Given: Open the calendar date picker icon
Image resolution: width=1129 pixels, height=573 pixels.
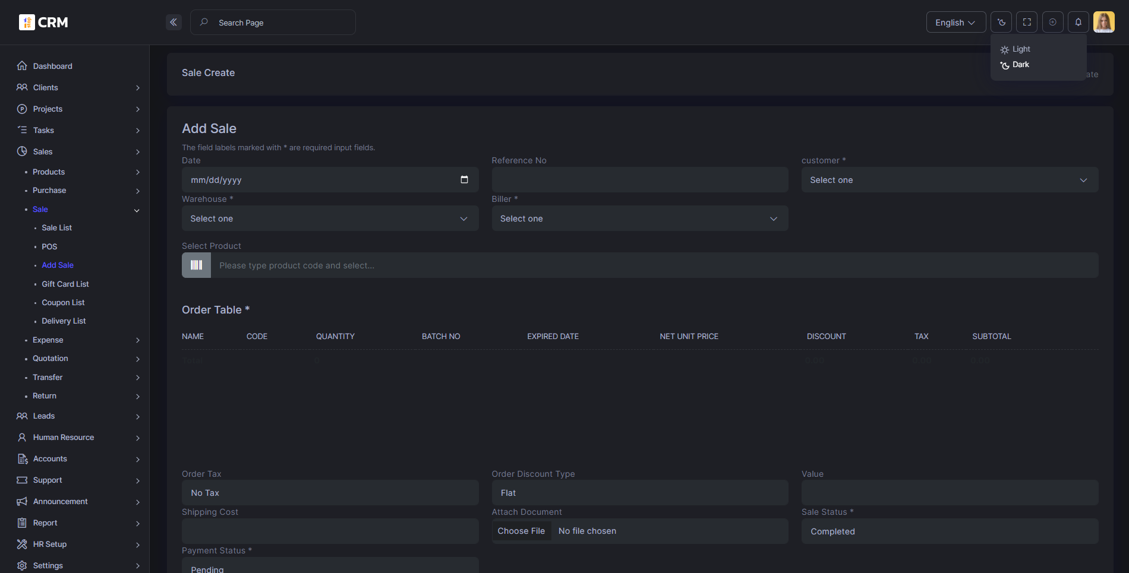Looking at the screenshot, I should pos(464,180).
